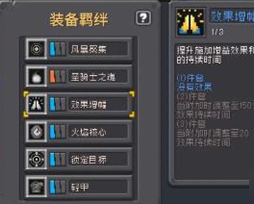Select the 轻甲 light armor icon
Viewport: 254px width, 204px height.
pos(36,187)
